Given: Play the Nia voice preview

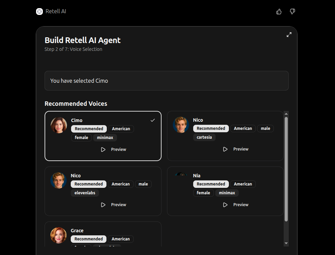Looking at the screenshot, I should click(225, 205).
